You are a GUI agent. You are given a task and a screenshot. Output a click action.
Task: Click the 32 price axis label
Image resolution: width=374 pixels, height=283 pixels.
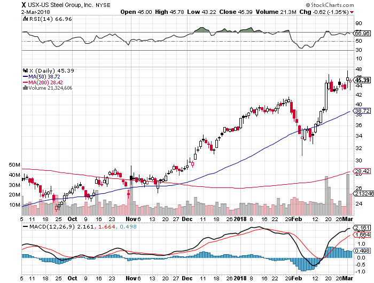click(x=359, y=148)
